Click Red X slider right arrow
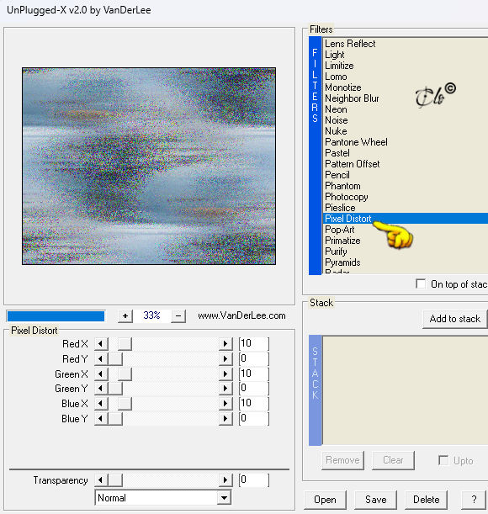The image size is (488, 514). point(225,344)
